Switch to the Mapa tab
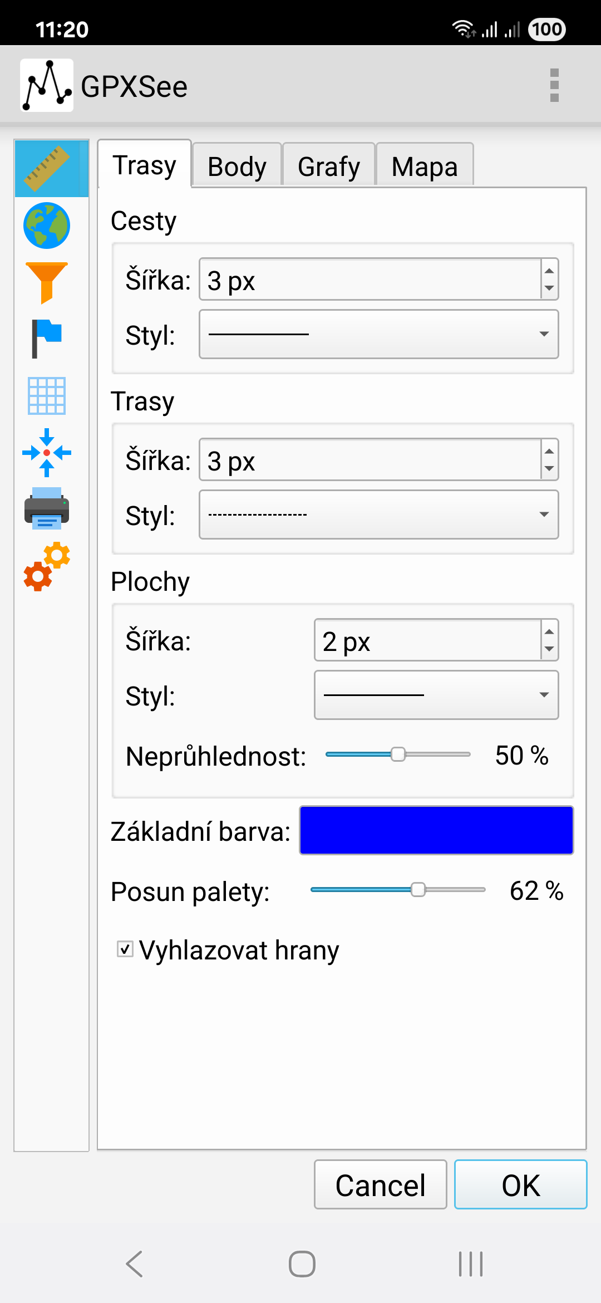 click(425, 165)
